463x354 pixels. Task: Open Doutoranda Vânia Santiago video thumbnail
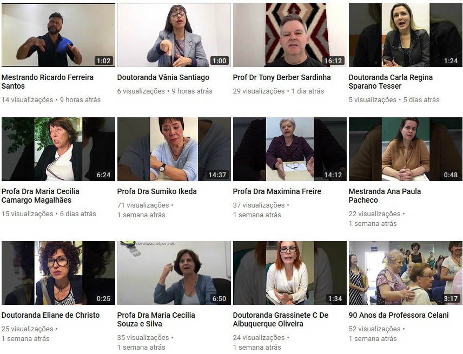[x=174, y=35]
